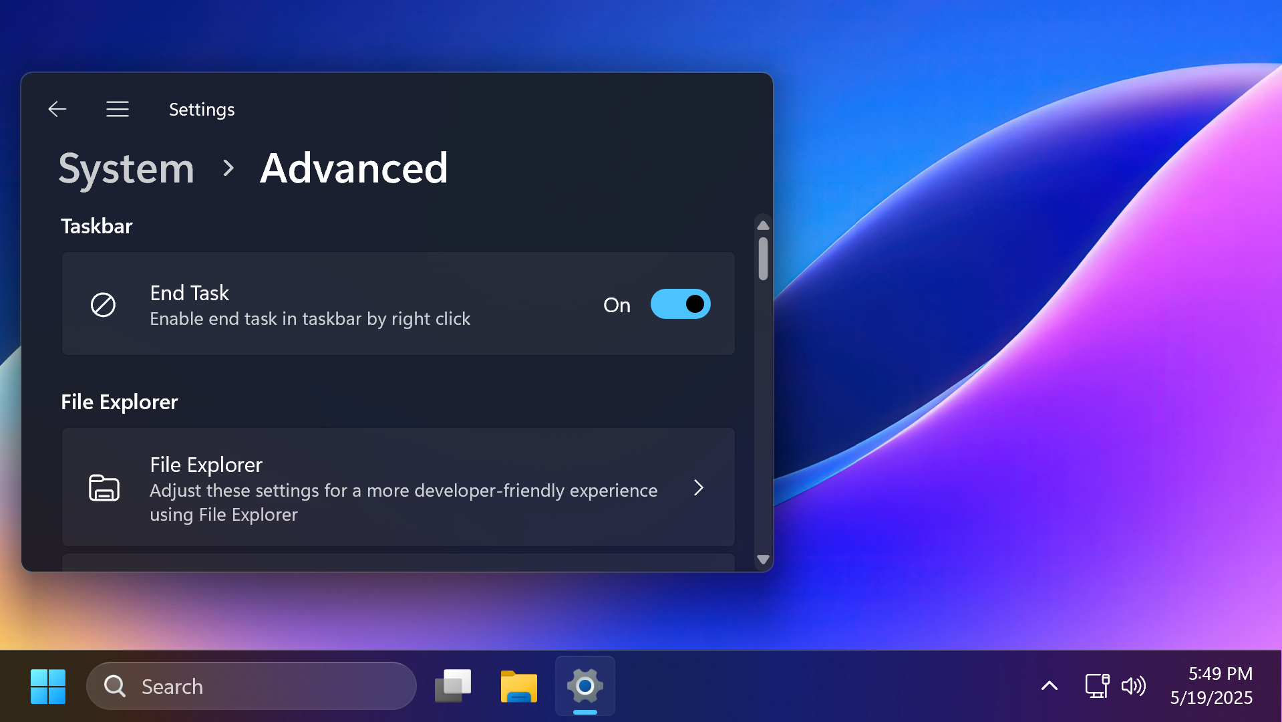Open the volume control icon
Screen dimensions: 1282x722
pos(1134,686)
